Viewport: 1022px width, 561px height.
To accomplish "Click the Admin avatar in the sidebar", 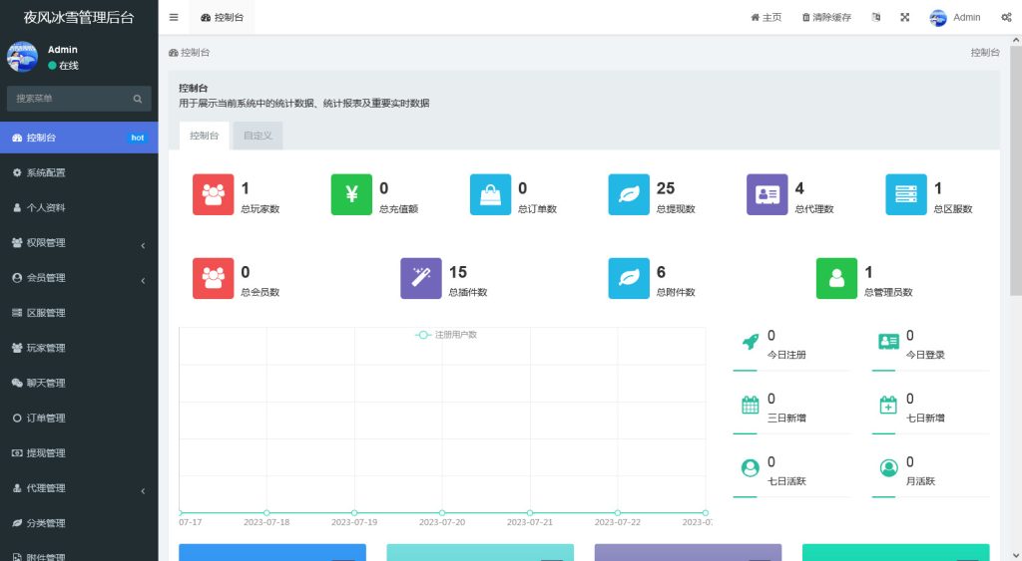I will click(x=22, y=57).
